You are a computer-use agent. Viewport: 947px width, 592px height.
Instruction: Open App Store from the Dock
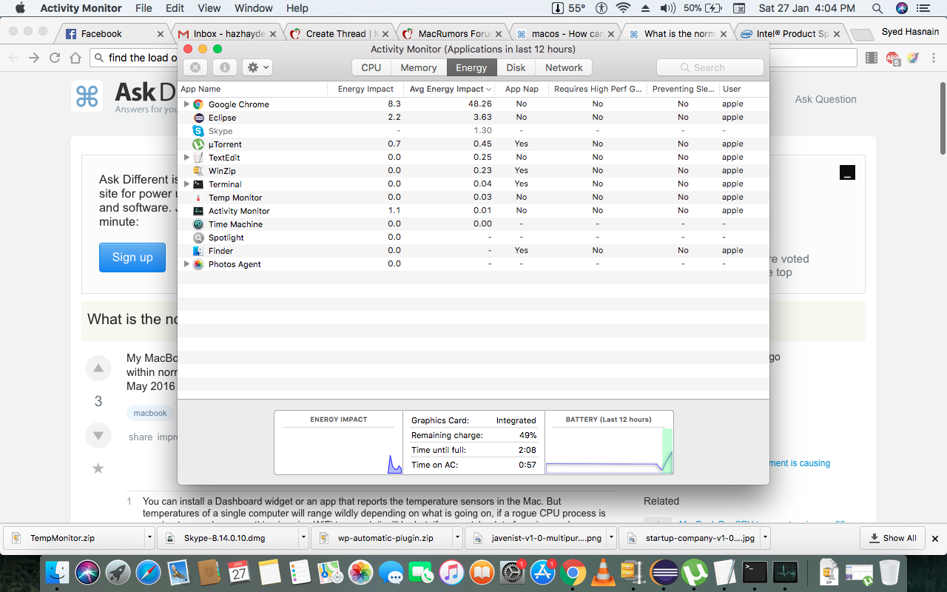pyautogui.click(x=542, y=572)
